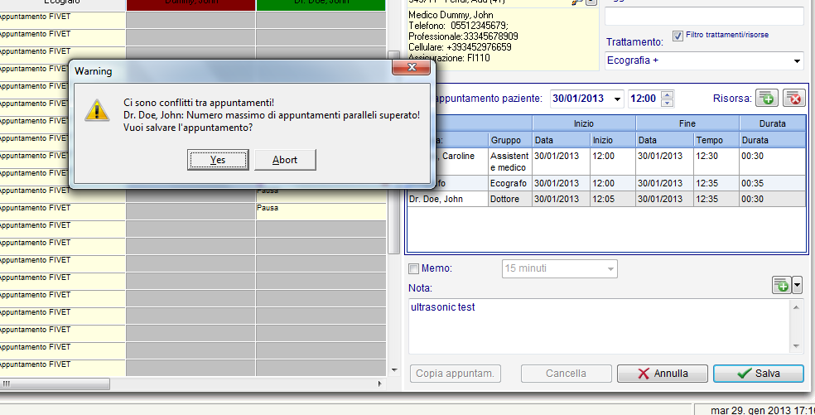The height and width of the screenshot is (415, 815).
Task: Click the remove resource icon next to Risorsa
Action: (794, 98)
